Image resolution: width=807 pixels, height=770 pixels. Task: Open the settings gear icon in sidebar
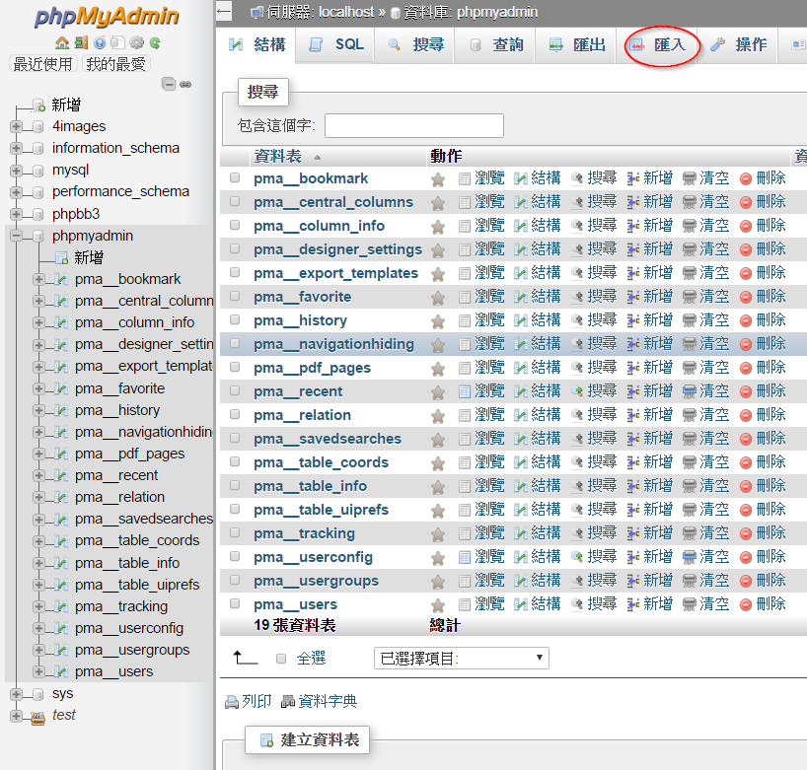click(x=136, y=43)
